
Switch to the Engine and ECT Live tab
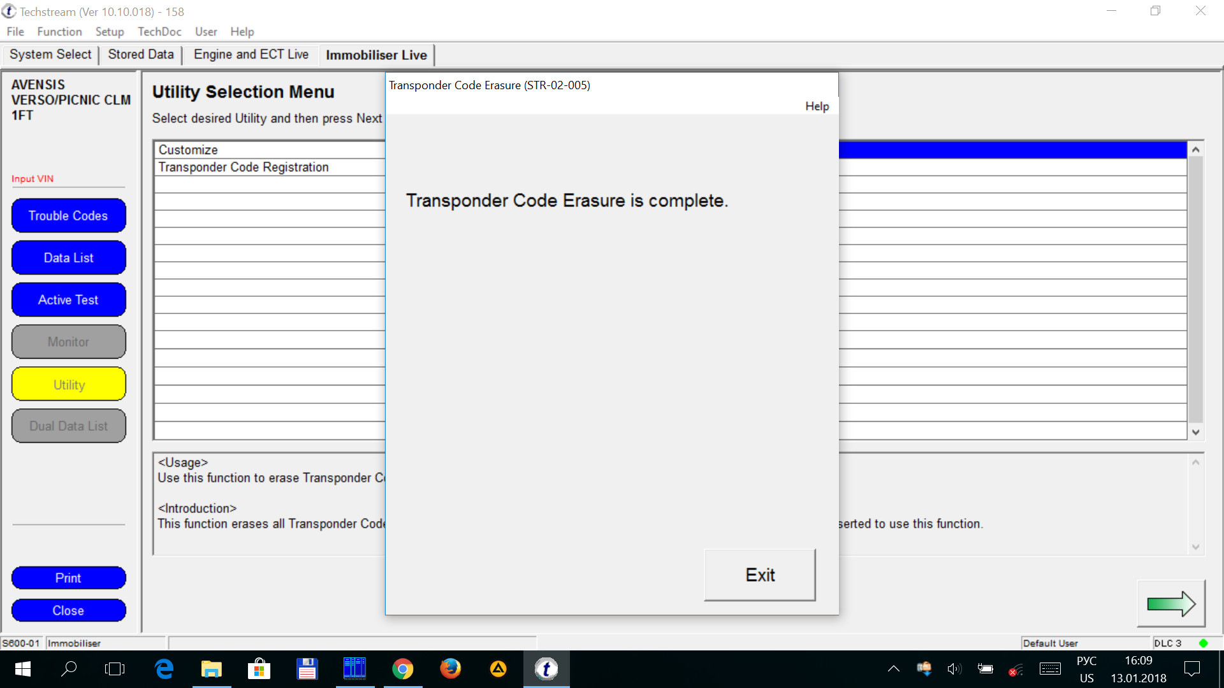(x=252, y=55)
